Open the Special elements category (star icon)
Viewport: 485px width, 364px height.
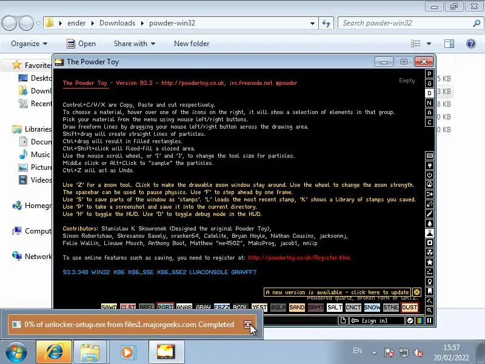coord(429,263)
